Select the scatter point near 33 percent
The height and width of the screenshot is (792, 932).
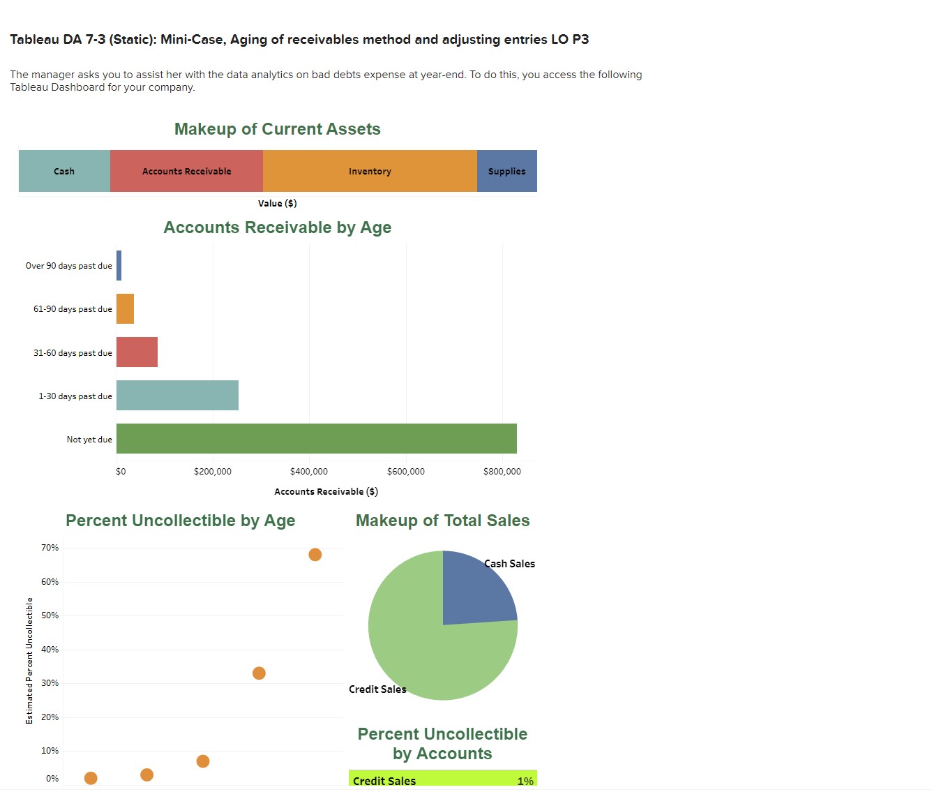pos(258,673)
